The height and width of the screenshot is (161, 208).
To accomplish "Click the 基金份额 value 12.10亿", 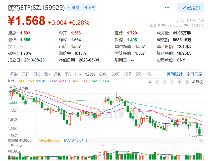I will click(184, 47).
